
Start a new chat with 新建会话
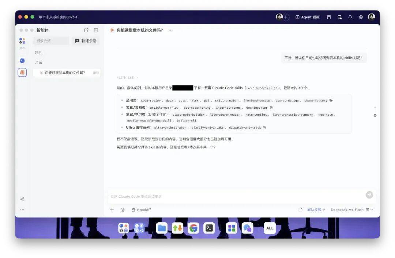click(86, 41)
